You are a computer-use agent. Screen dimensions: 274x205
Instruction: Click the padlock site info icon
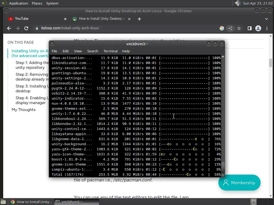(x=37, y=28)
